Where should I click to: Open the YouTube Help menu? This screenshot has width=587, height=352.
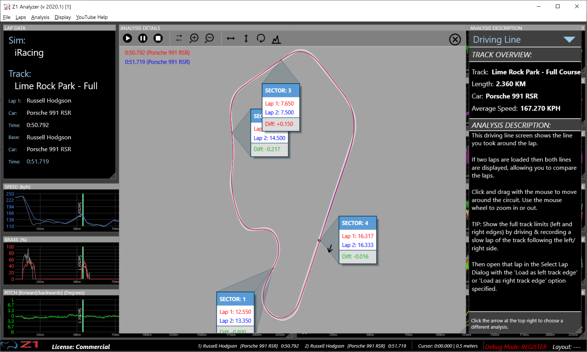tap(92, 17)
